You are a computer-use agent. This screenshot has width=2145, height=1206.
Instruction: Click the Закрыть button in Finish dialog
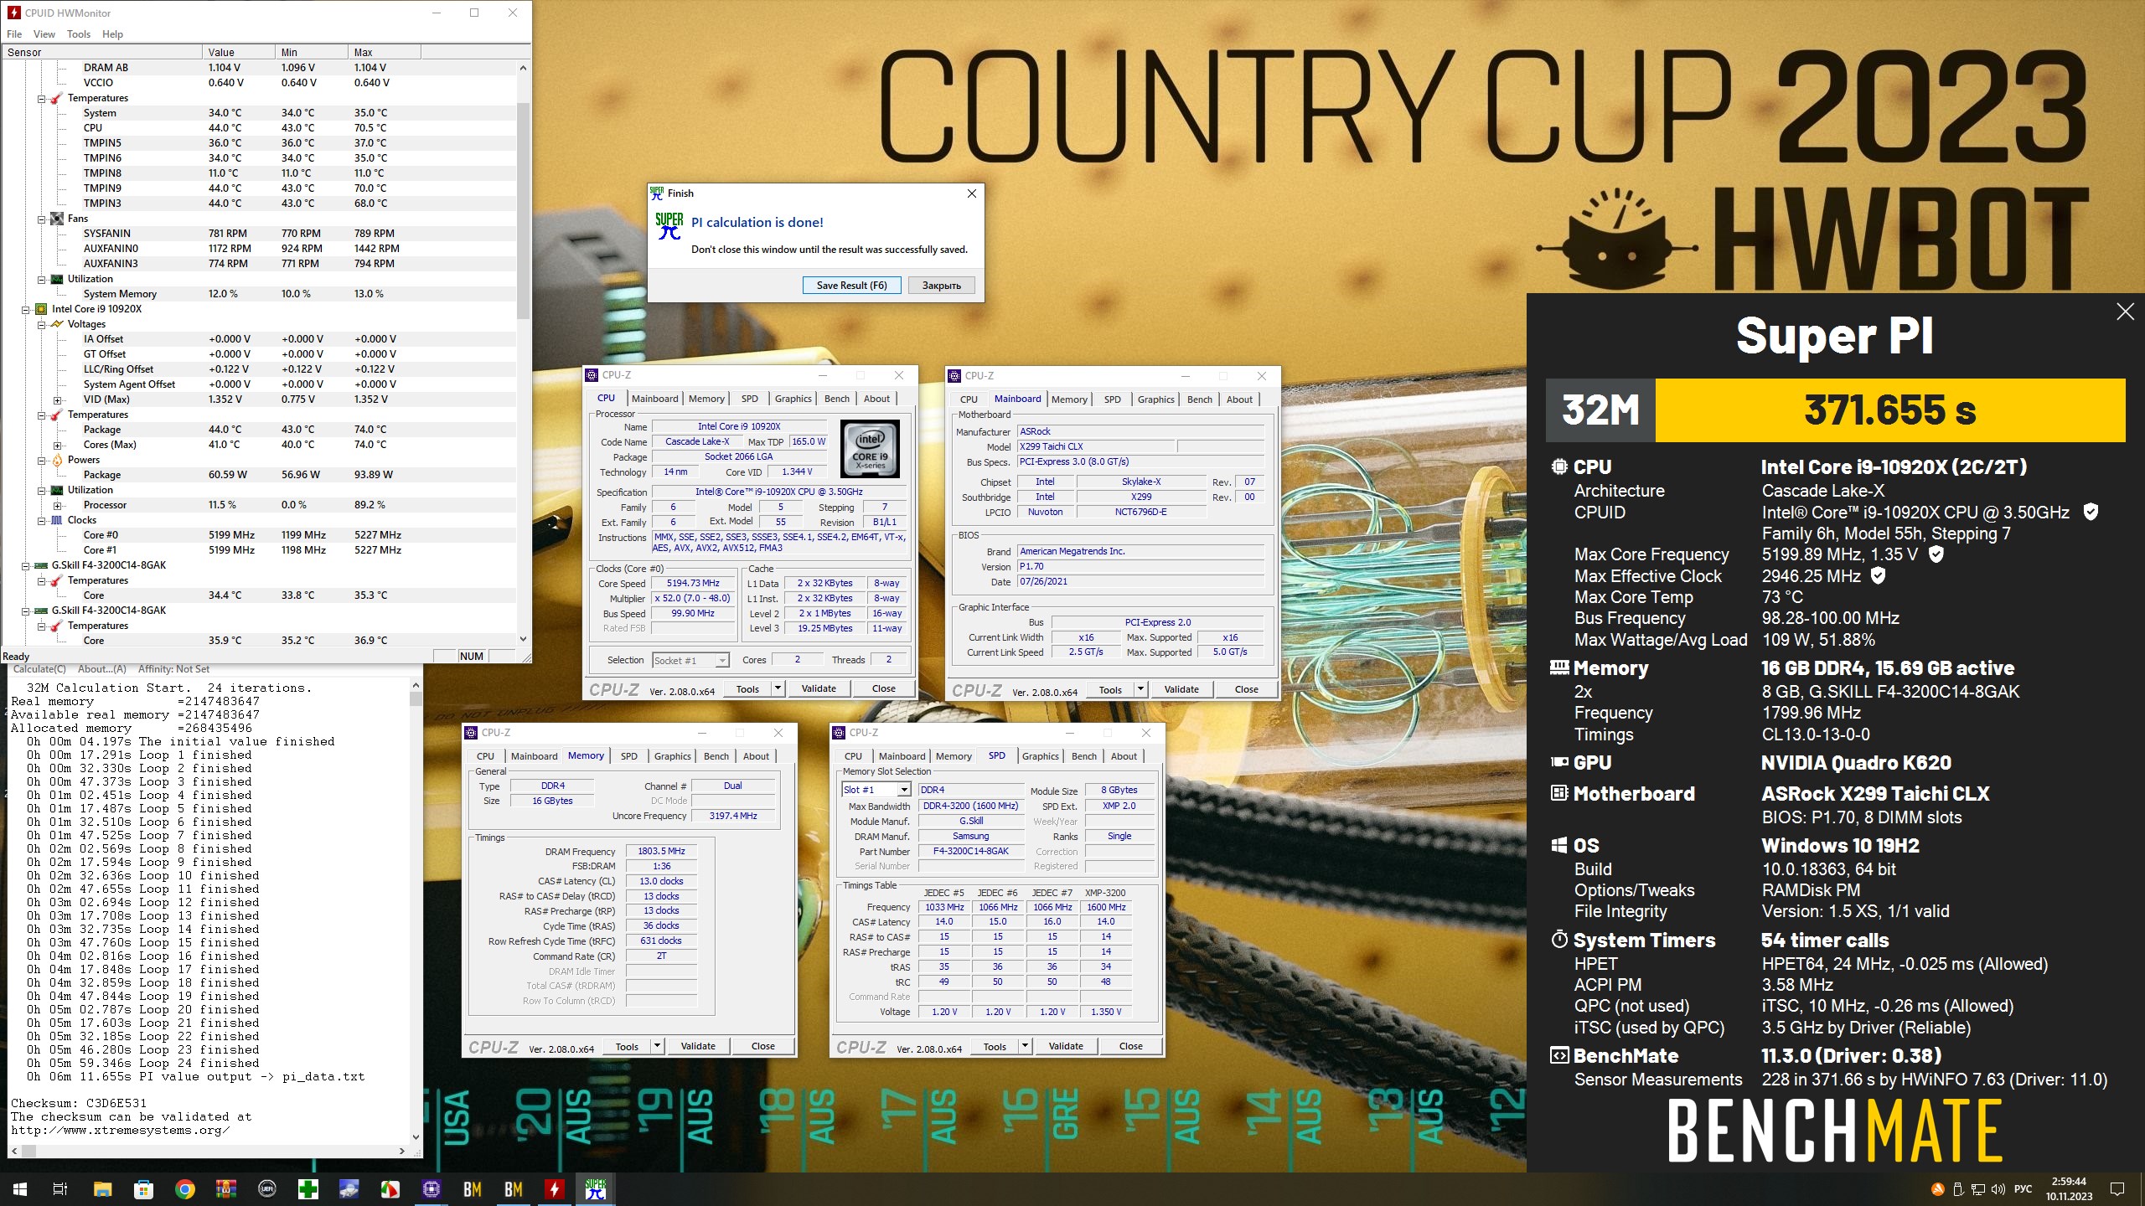941,286
